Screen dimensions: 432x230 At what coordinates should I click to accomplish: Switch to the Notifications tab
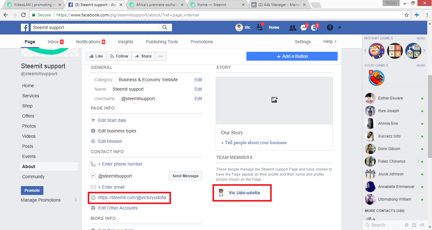click(x=91, y=42)
